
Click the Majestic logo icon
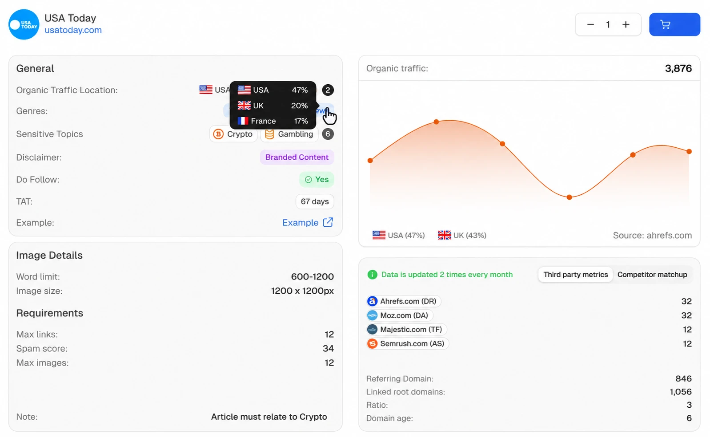click(372, 330)
